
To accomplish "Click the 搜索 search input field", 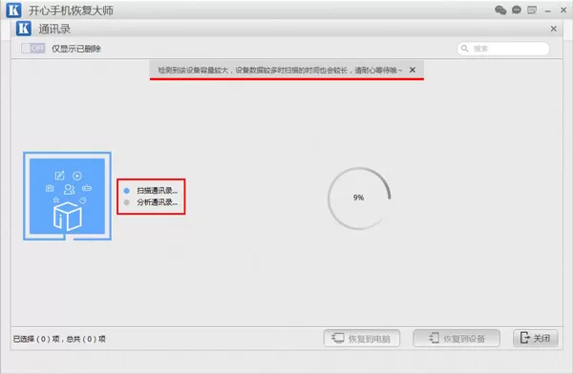I will click(x=503, y=49).
